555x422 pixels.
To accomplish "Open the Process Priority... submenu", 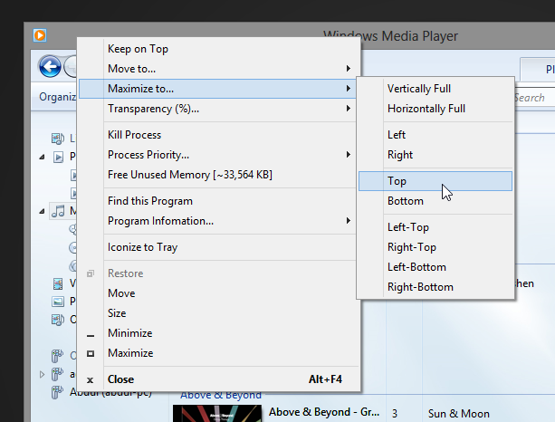I will point(219,155).
